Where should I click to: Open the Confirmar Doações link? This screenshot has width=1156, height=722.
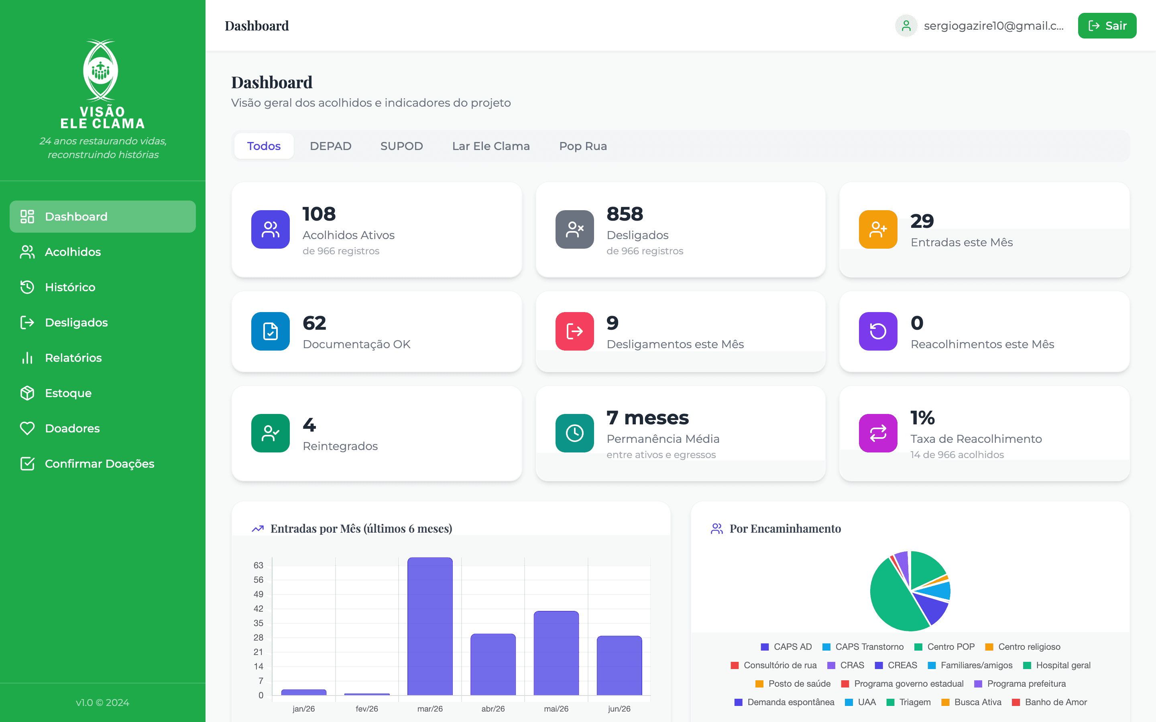click(x=103, y=464)
